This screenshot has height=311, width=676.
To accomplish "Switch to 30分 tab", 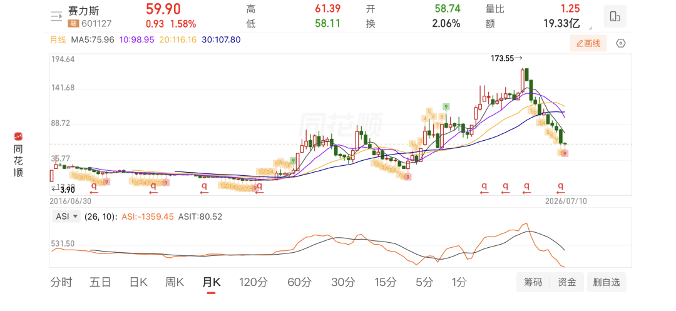I will [343, 282].
